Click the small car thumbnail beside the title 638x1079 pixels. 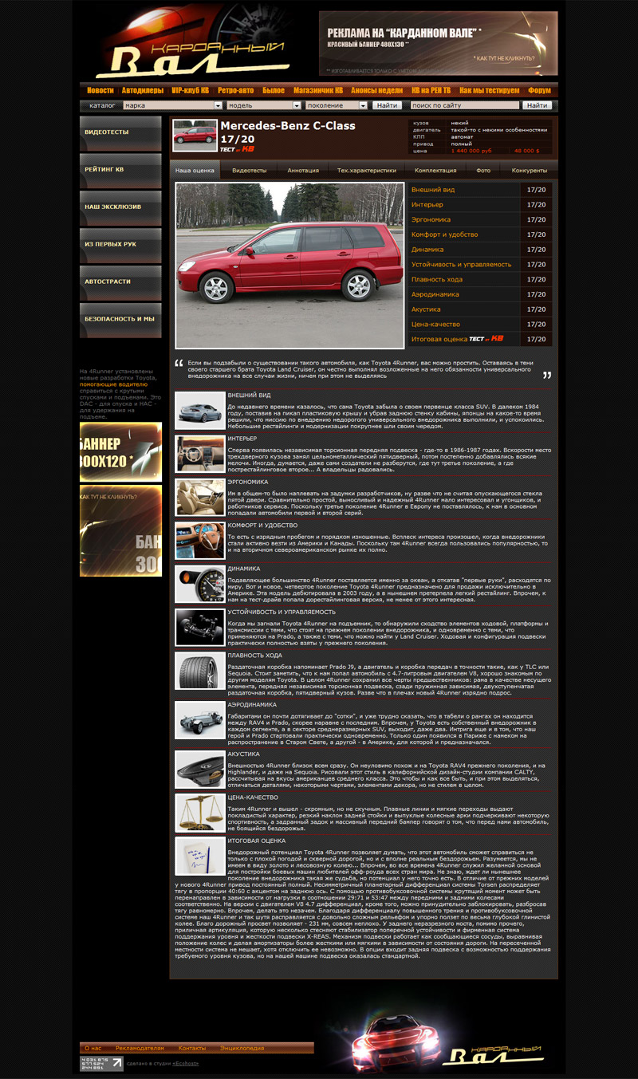[x=195, y=136]
